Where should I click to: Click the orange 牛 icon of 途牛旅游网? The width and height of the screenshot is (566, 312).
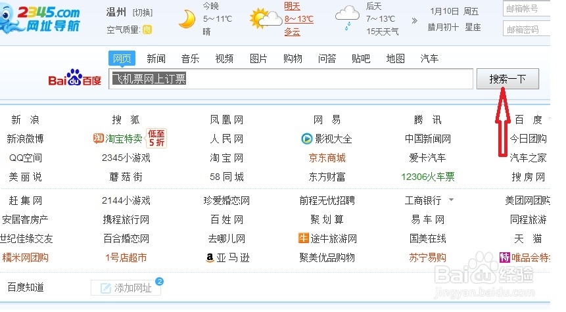303,238
